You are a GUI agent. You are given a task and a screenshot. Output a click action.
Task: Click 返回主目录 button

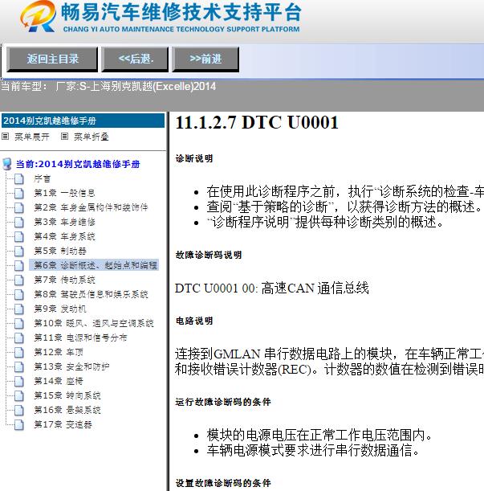coord(52,59)
